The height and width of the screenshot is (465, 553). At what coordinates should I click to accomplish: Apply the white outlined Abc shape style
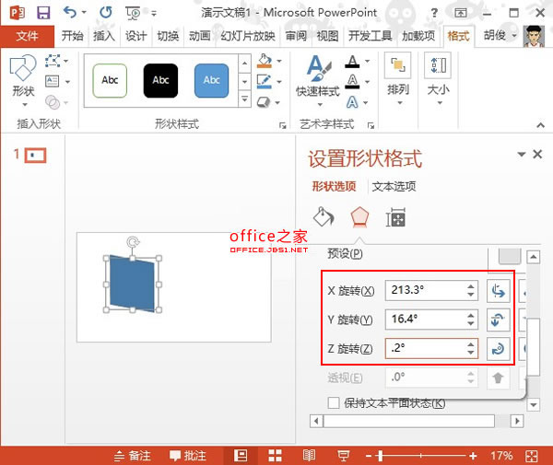(110, 81)
